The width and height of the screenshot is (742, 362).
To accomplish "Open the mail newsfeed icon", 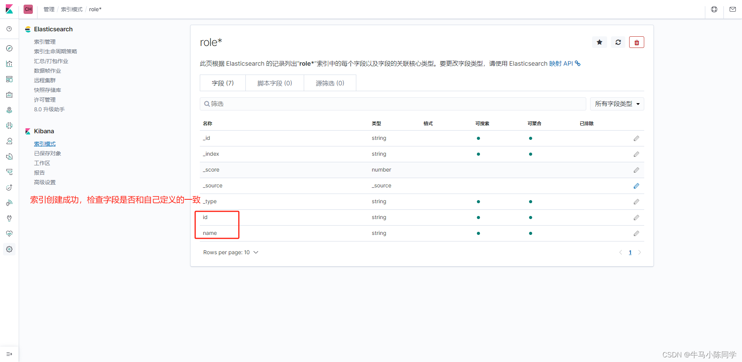I will click(733, 9).
